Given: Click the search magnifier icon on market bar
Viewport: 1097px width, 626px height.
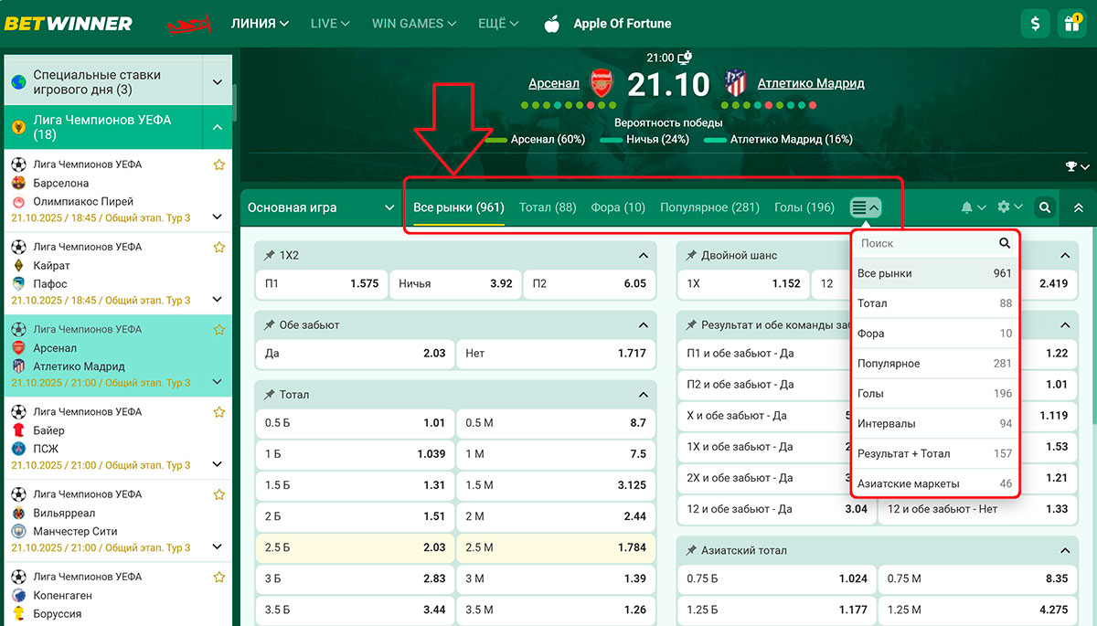Looking at the screenshot, I should click(1044, 207).
